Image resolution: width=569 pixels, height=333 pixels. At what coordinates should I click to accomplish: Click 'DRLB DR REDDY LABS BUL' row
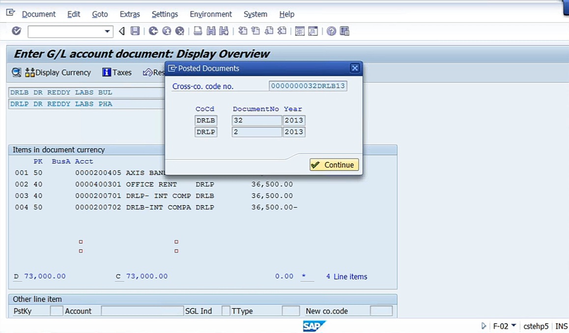(x=87, y=92)
